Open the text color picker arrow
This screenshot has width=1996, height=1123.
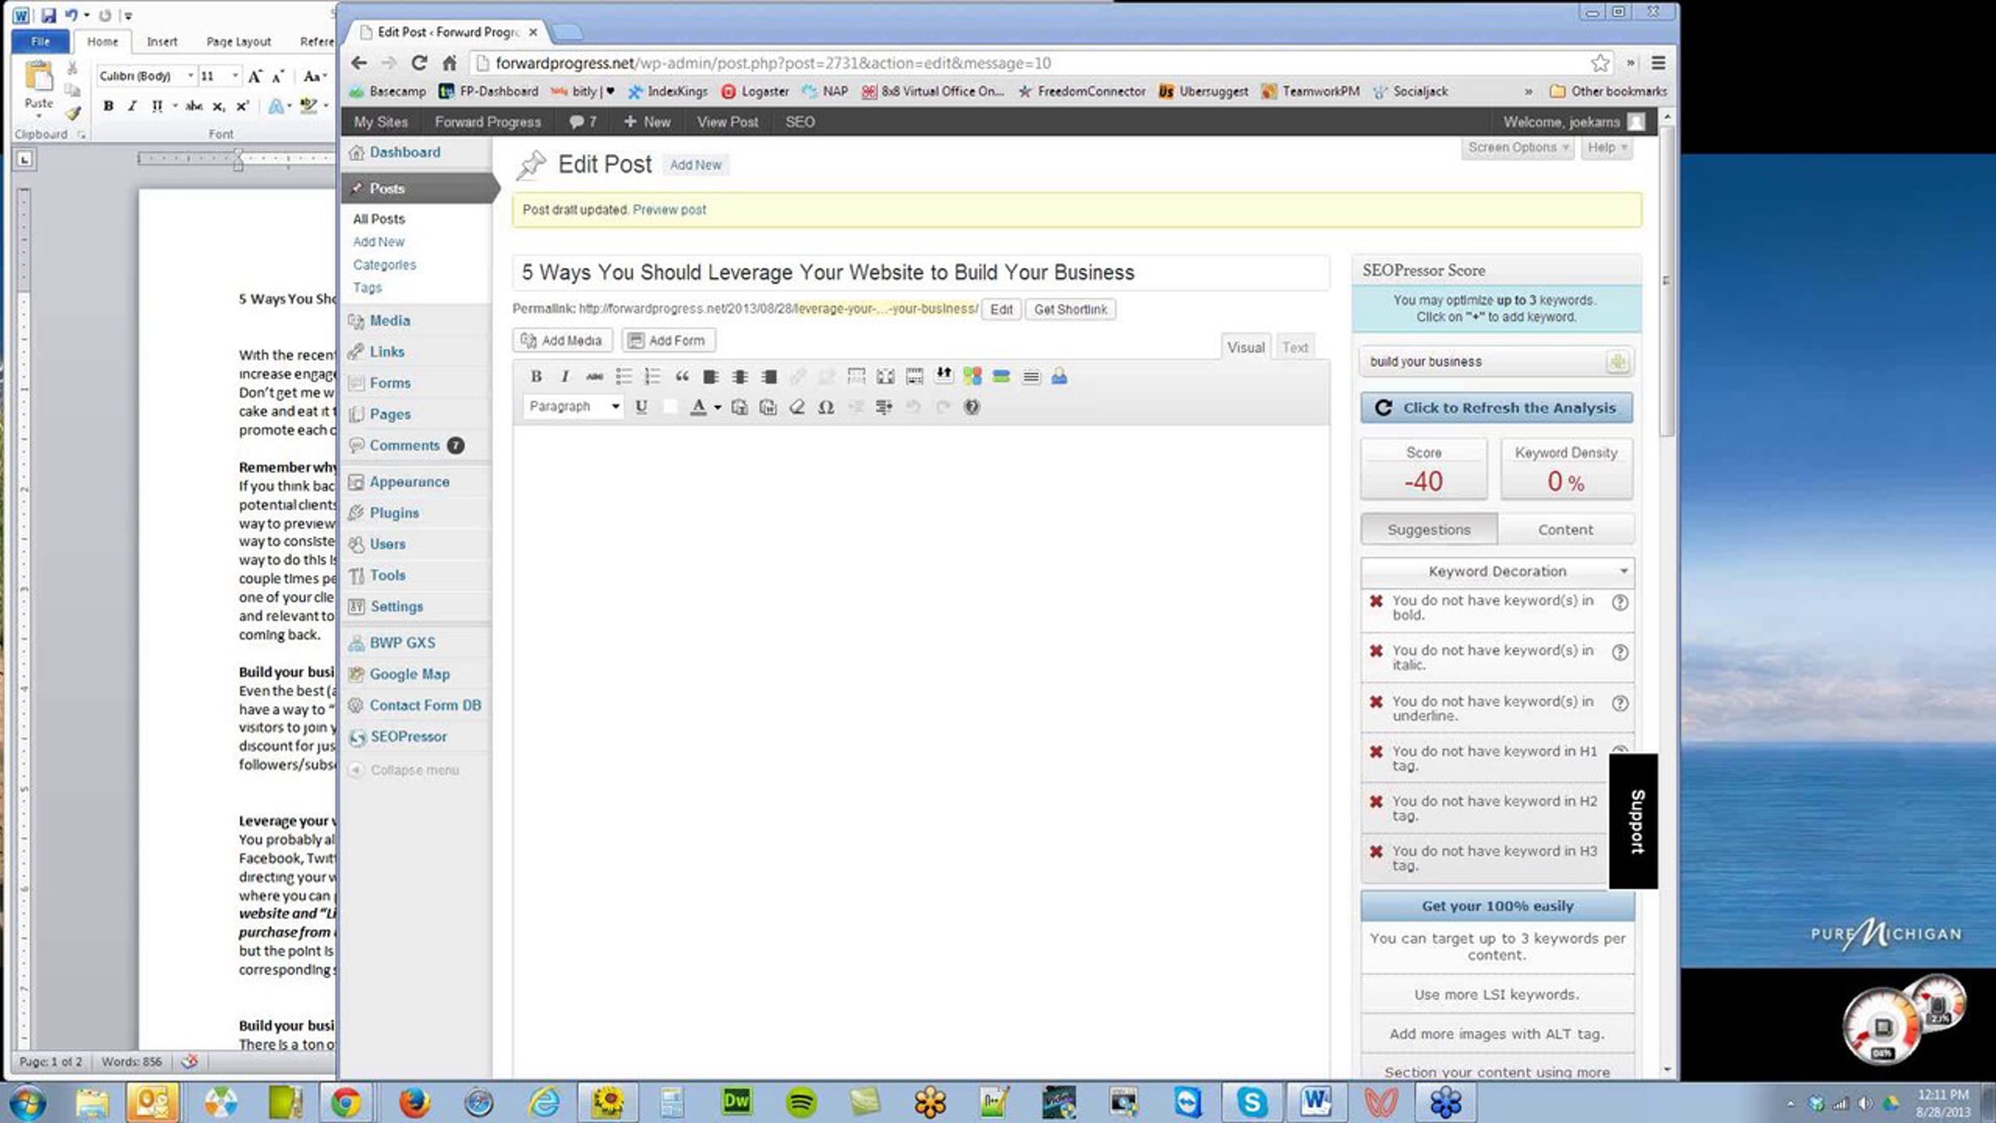pyautogui.click(x=717, y=407)
